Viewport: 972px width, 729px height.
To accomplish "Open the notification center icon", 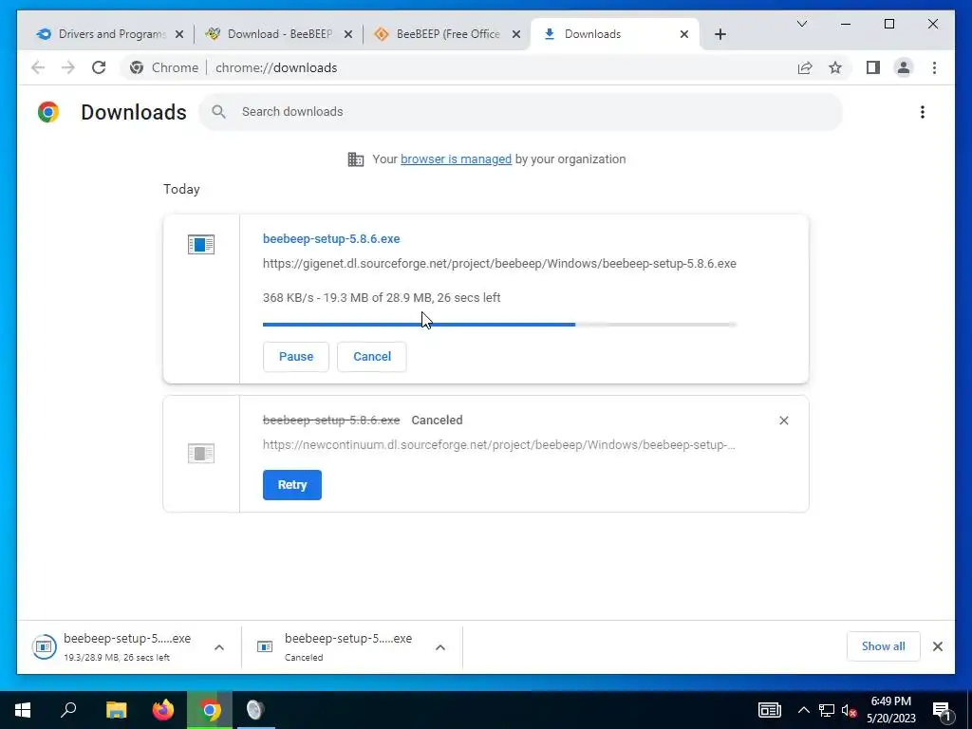I will point(942,711).
